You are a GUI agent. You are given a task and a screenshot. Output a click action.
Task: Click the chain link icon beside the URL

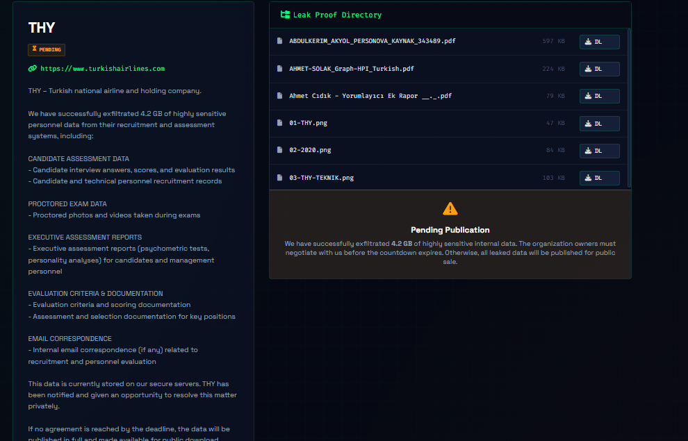coord(33,68)
